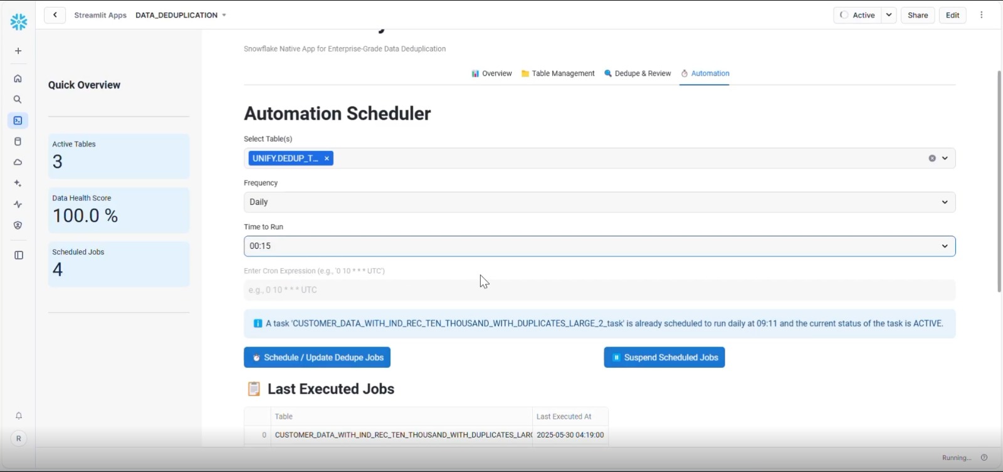Open the Search icon in sidebar
Viewport: 1003px width, 472px height.
(18, 100)
